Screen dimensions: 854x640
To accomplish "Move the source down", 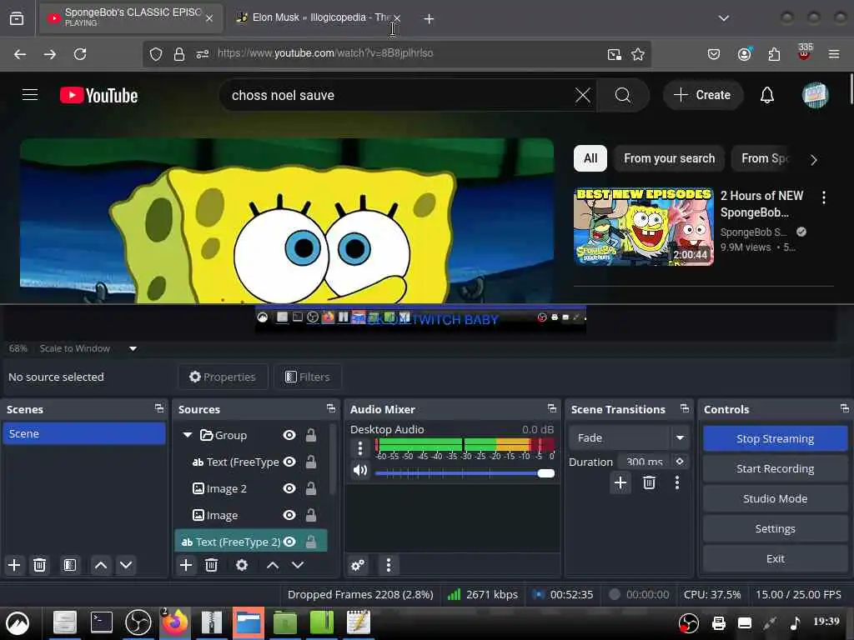I will click(x=298, y=565).
